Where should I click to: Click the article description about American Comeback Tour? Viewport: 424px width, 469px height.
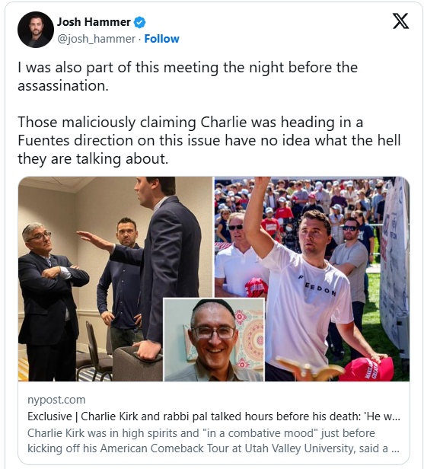(213, 441)
